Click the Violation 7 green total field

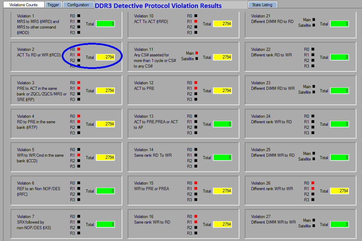[x=106, y=225]
